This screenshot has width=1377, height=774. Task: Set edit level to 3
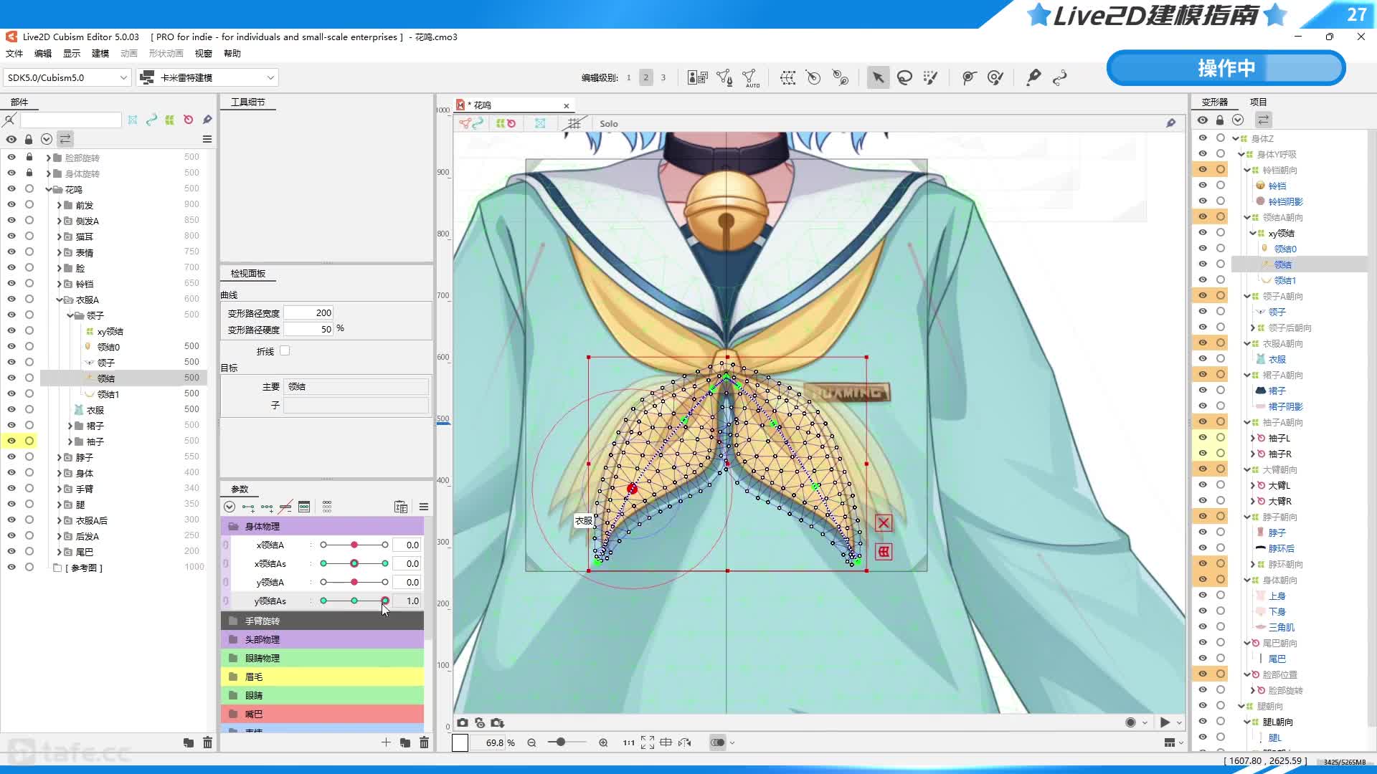click(663, 77)
